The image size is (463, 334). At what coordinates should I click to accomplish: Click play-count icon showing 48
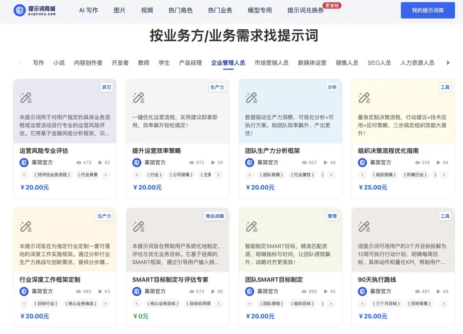(x=438, y=292)
